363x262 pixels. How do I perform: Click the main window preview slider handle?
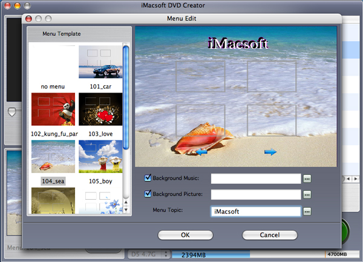point(12,112)
